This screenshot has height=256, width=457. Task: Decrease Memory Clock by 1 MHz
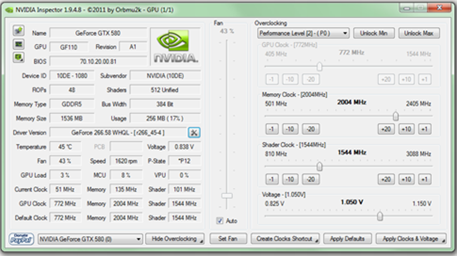(x=272, y=129)
